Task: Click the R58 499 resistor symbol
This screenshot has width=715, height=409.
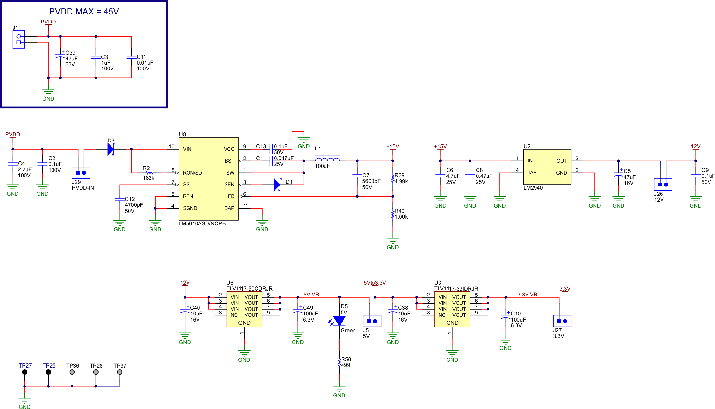Action: pos(339,363)
